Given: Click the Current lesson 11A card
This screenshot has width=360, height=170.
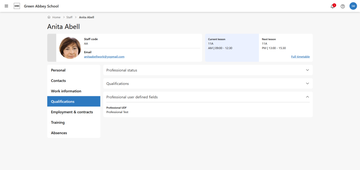Looking at the screenshot, I should (x=232, y=48).
